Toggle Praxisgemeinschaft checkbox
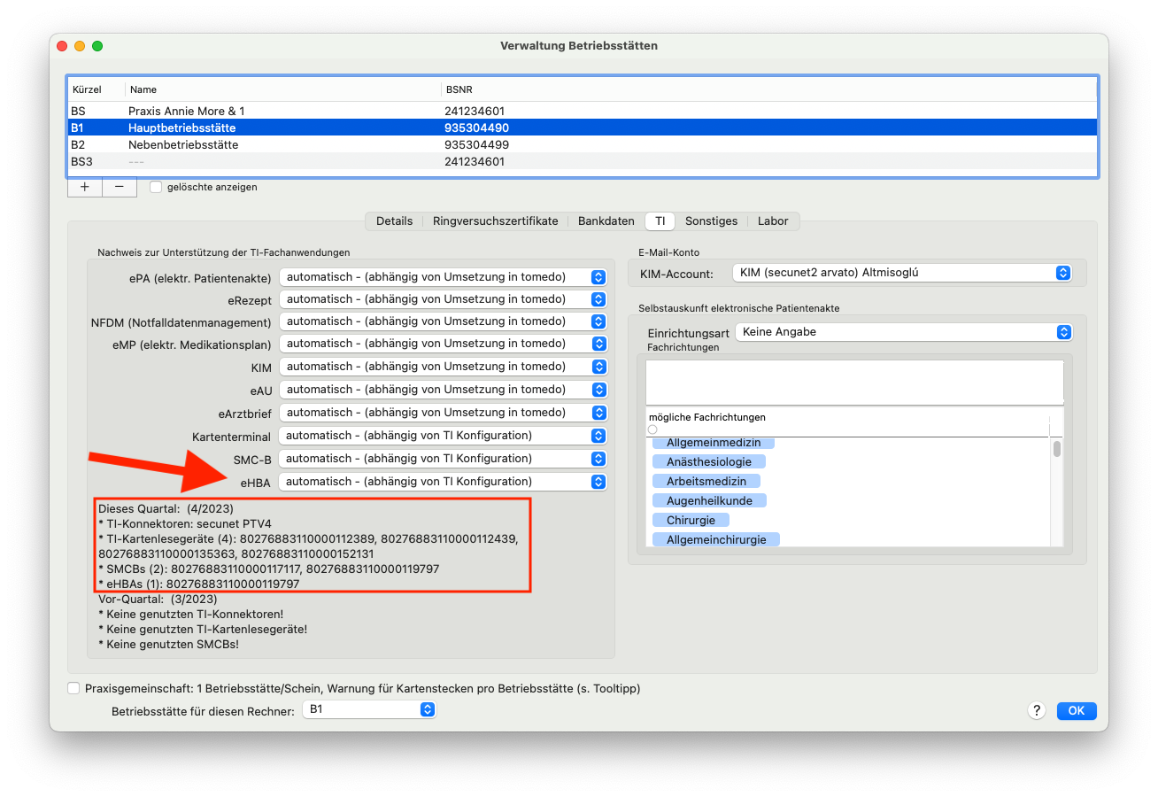The height and width of the screenshot is (797, 1158). coord(73,688)
